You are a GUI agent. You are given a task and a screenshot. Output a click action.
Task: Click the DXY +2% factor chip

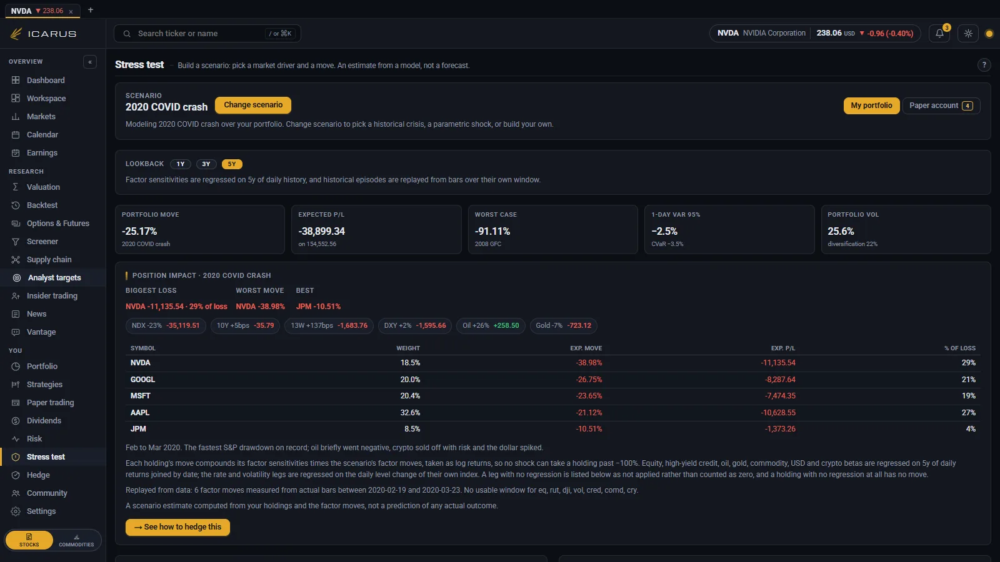pos(415,325)
